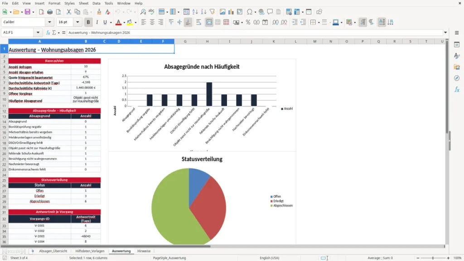Open sidebar Functions deck
Image resolution: width=464 pixels, height=261 pixels.
point(457,89)
